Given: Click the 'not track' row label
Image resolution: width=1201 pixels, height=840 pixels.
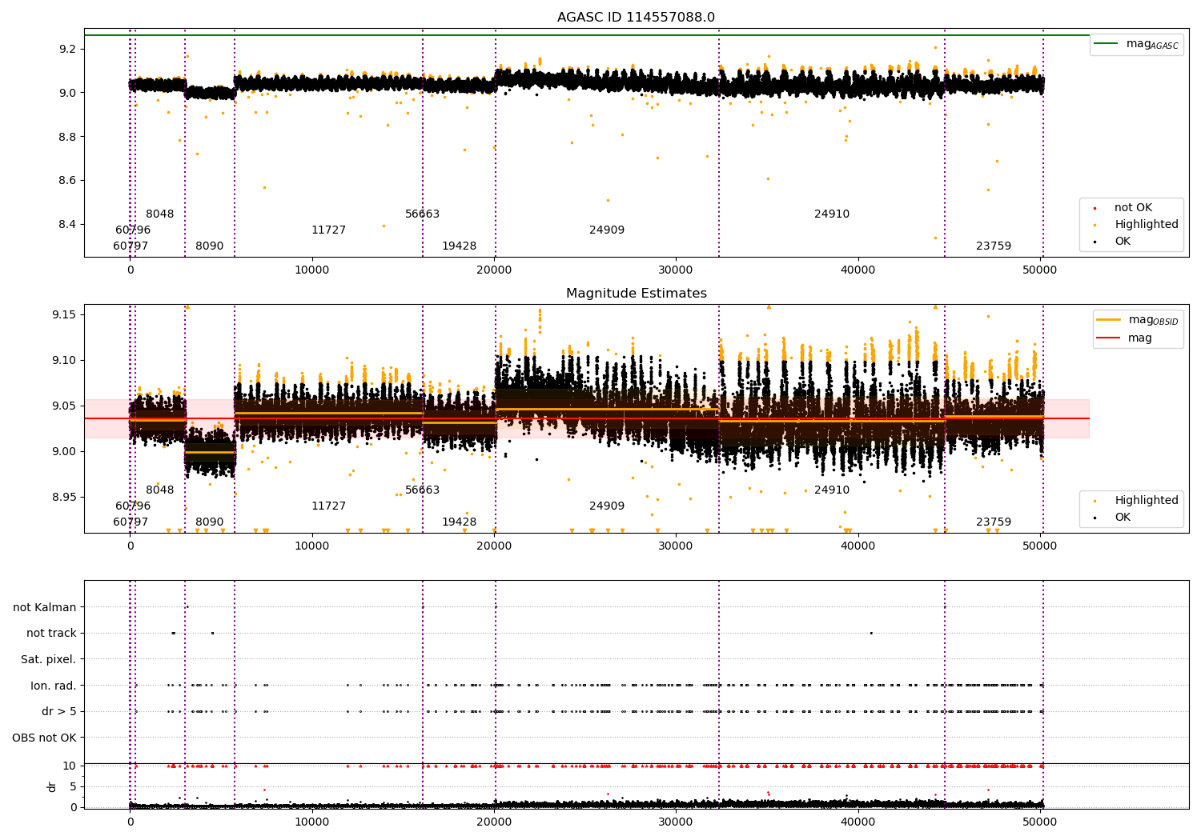Looking at the screenshot, I should [51, 634].
